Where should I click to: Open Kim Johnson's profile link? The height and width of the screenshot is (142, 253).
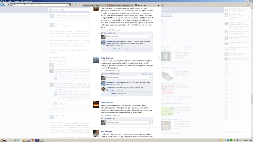[x=106, y=131]
